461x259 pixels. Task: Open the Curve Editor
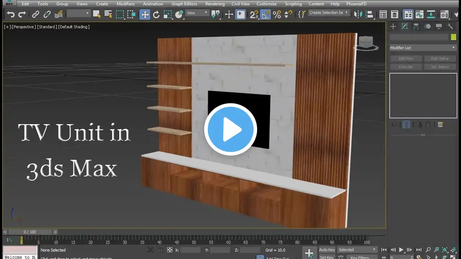tap(420, 14)
